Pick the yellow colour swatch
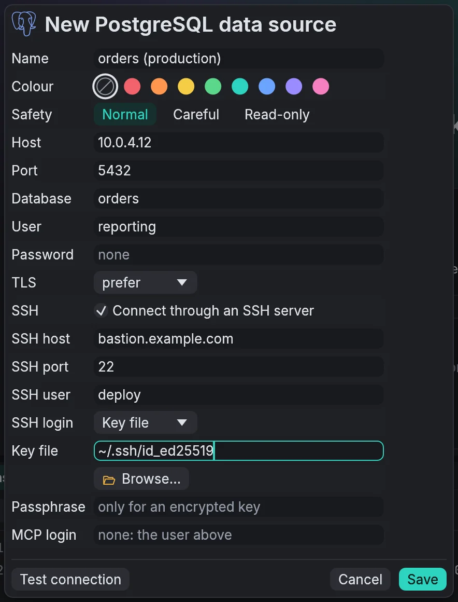The width and height of the screenshot is (458, 602). click(x=186, y=86)
